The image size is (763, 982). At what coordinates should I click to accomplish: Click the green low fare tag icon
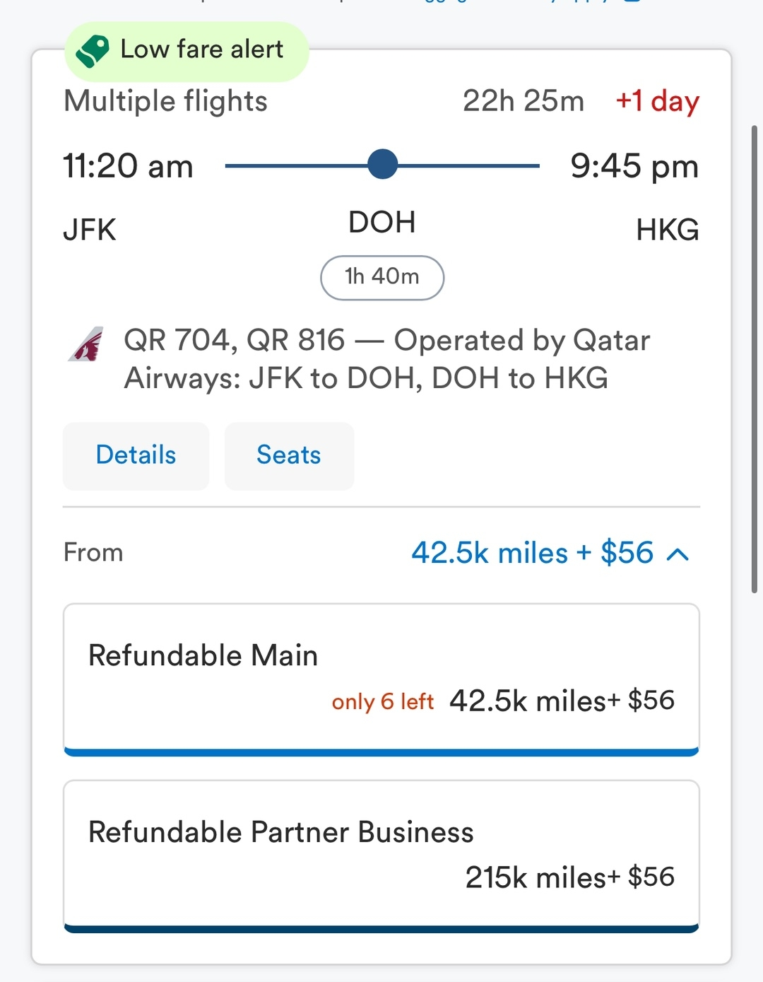click(x=93, y=51)
